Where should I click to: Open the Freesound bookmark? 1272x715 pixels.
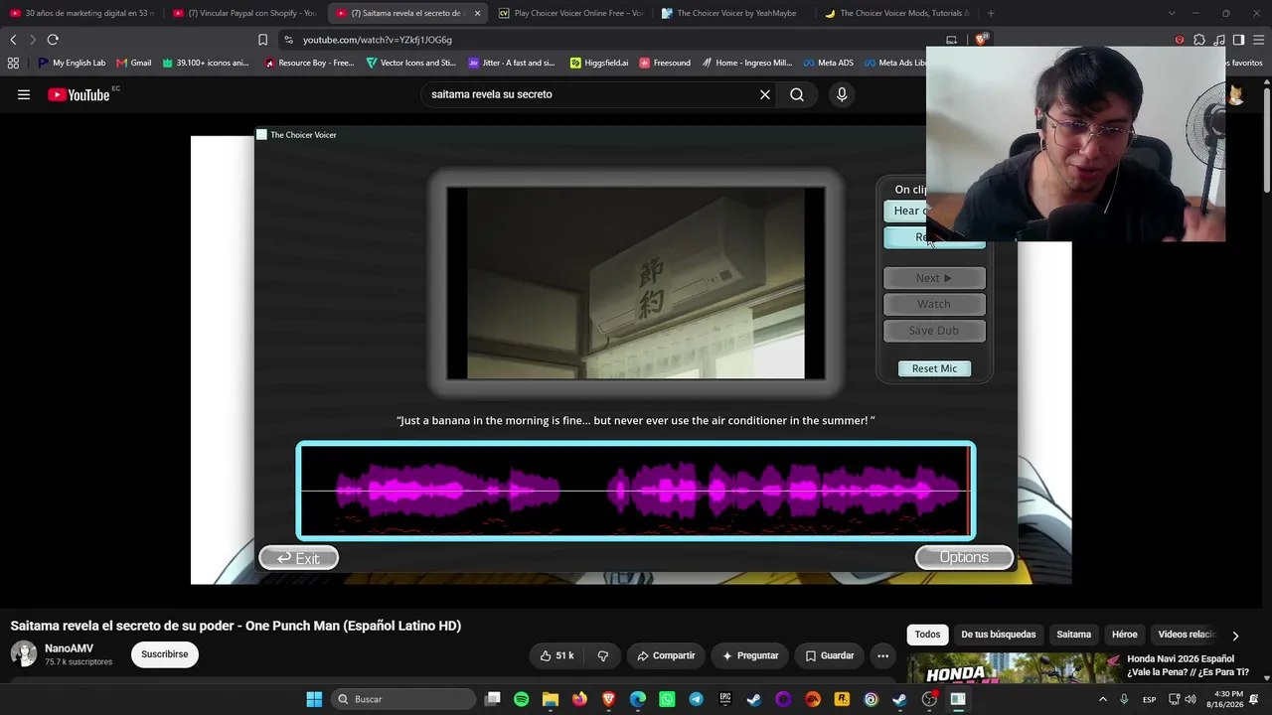[665, 63]
